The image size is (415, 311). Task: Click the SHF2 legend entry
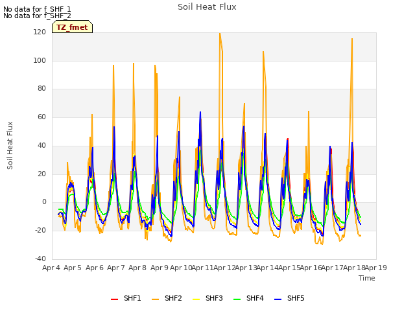[167, 298]
